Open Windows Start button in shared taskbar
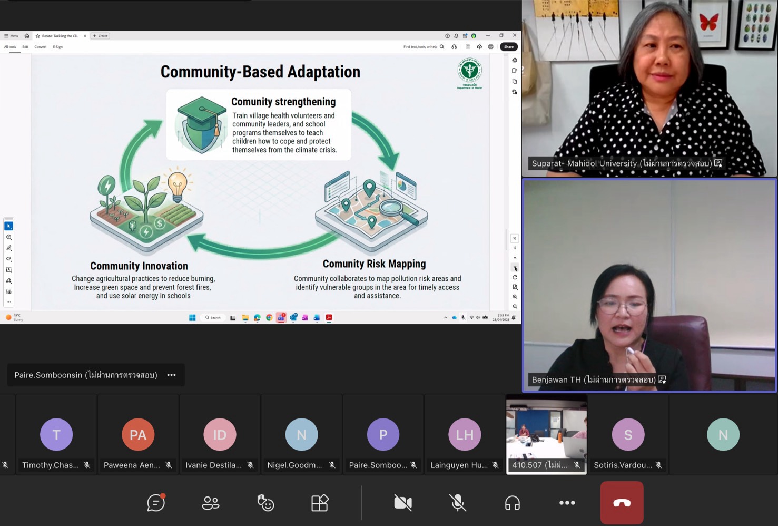The width and height of the screenshot is (778, 526). point(192,318)
